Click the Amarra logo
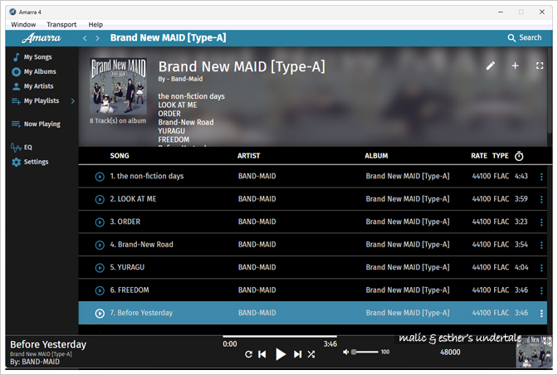The image size is (558, 375). tap(42, 38)
